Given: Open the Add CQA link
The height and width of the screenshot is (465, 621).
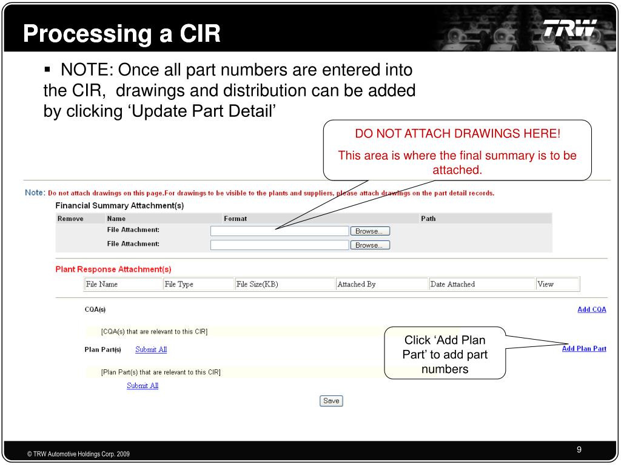Looking at the screenshot, I should [x=592, y=309].
